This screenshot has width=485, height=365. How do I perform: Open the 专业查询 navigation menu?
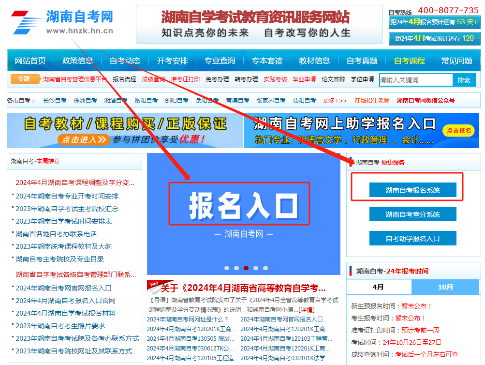(x=220, y=61)
